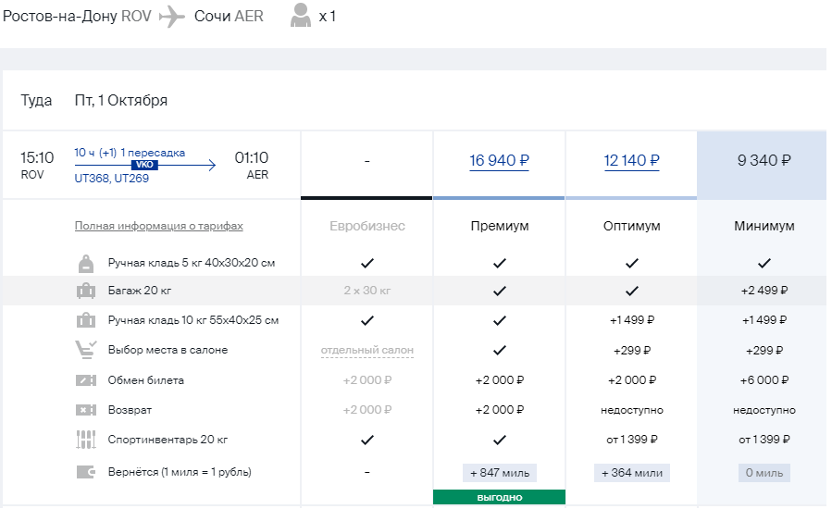The image size is (832, 509).
Task: Open Полная информация о тарифах link
Action: 158,226
